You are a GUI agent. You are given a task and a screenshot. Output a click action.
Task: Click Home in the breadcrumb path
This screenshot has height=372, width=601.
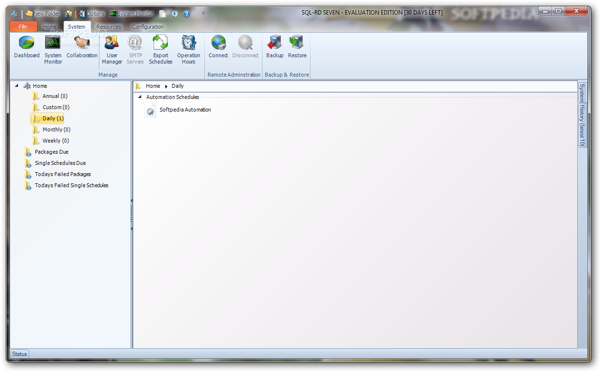click(x=153, y=86)
